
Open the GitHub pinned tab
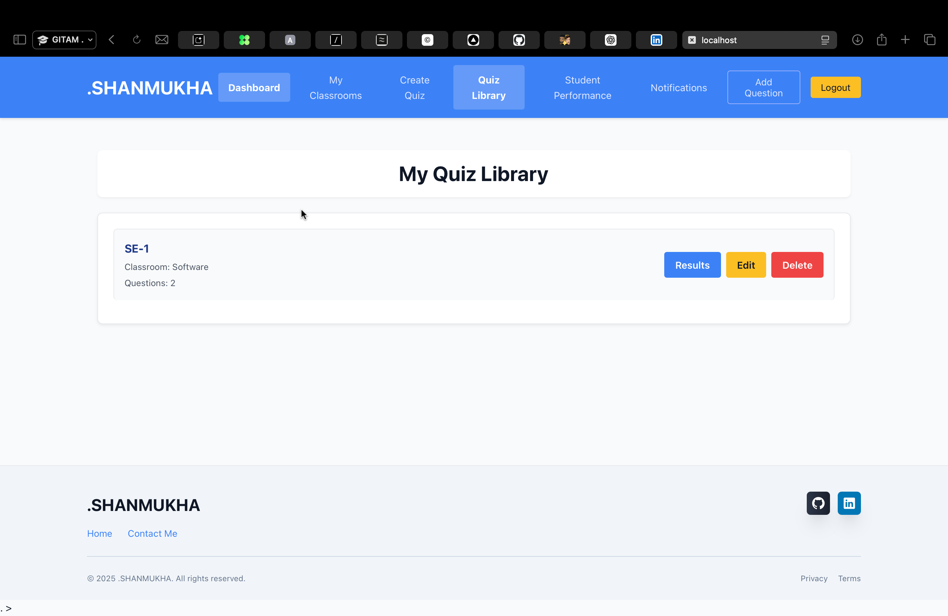[518, 40]
